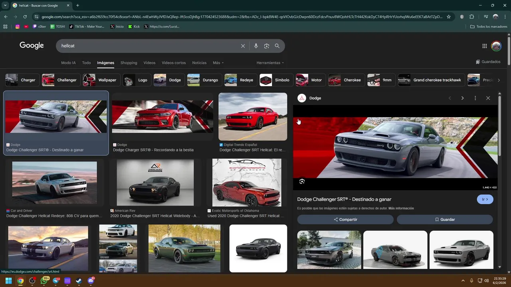Open the site info icon in address bar
This screenshot has height=287, width=511.
pyautogui.click(x=37, y=17)
